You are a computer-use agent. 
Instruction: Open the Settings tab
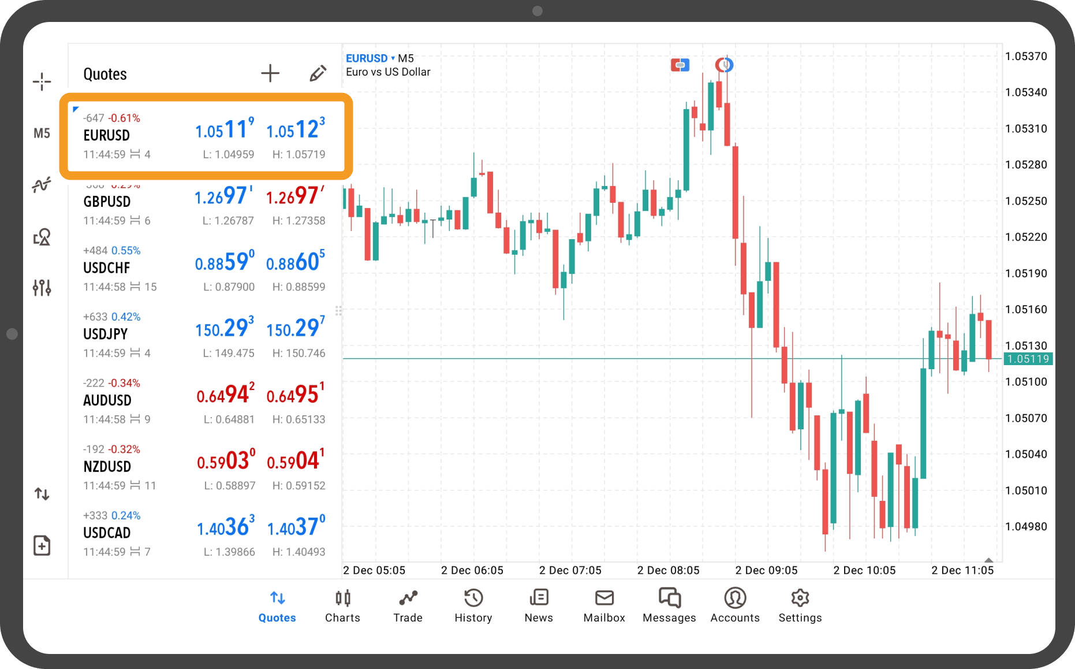pyautogui.click(x=800, y=605)
